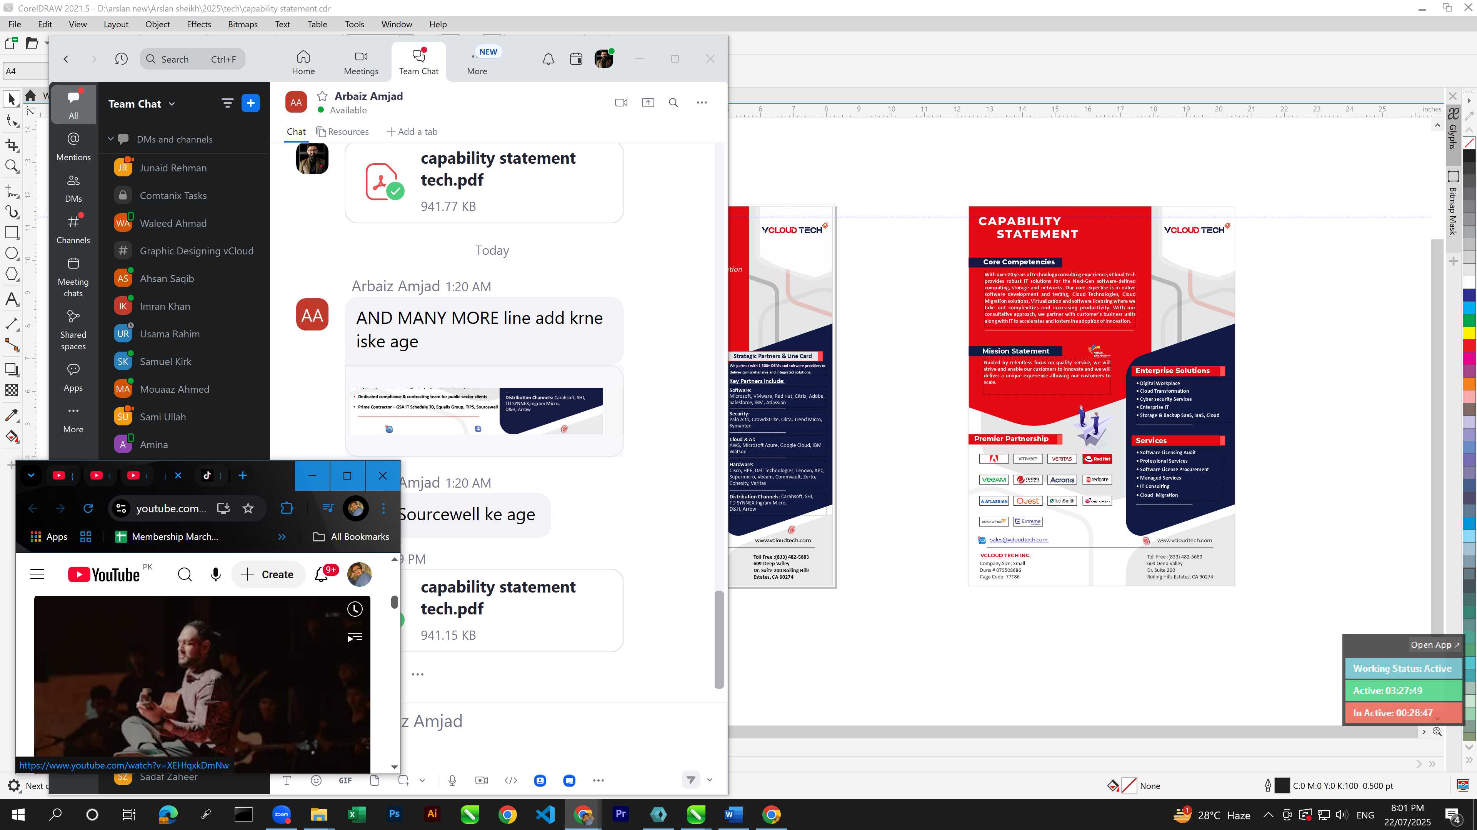This screenshot has height=830, width=1477.
Task: Expand the Team Chat dropdown
Action: point(172,104)
